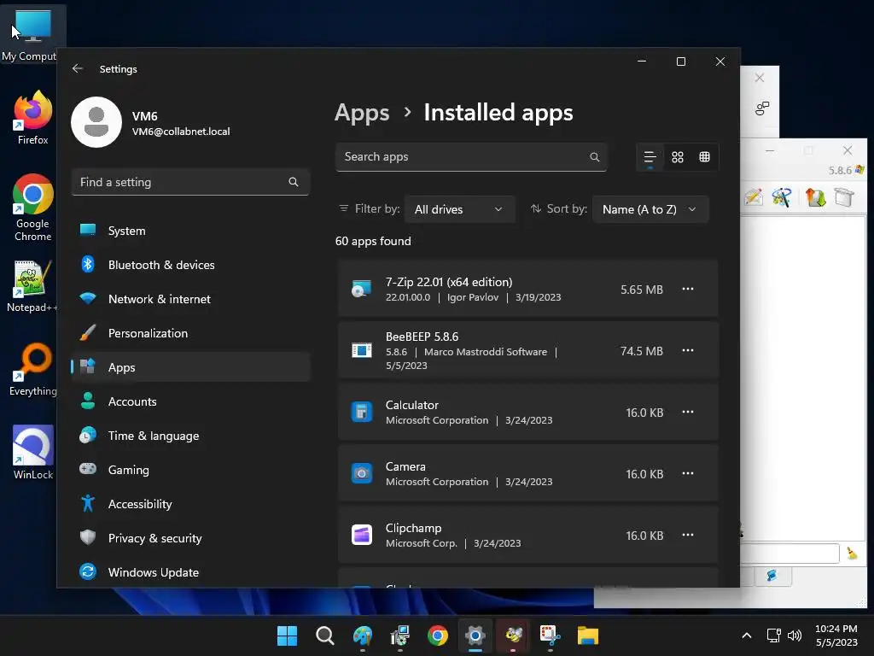Open more options for Clipchamp
Screen dimensions: 874x656
coord(688,535)
